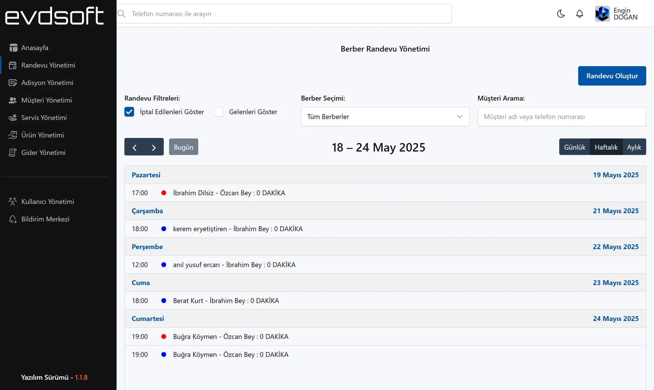The image size is (654, 390).
Task: Click the Bugün button
Action: point(184,147)
